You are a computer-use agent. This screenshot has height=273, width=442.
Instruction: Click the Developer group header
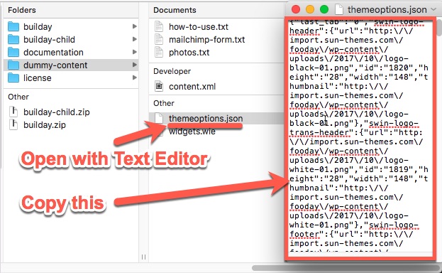pyautogui.click(x=172, y=71)
